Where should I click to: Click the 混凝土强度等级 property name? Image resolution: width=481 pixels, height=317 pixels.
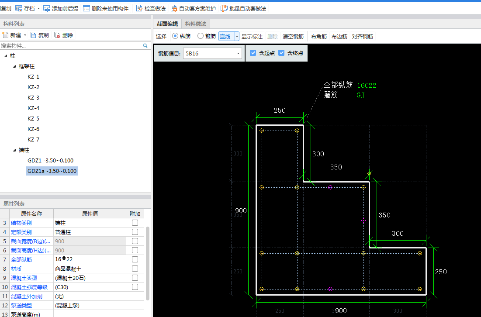(29, 287)
